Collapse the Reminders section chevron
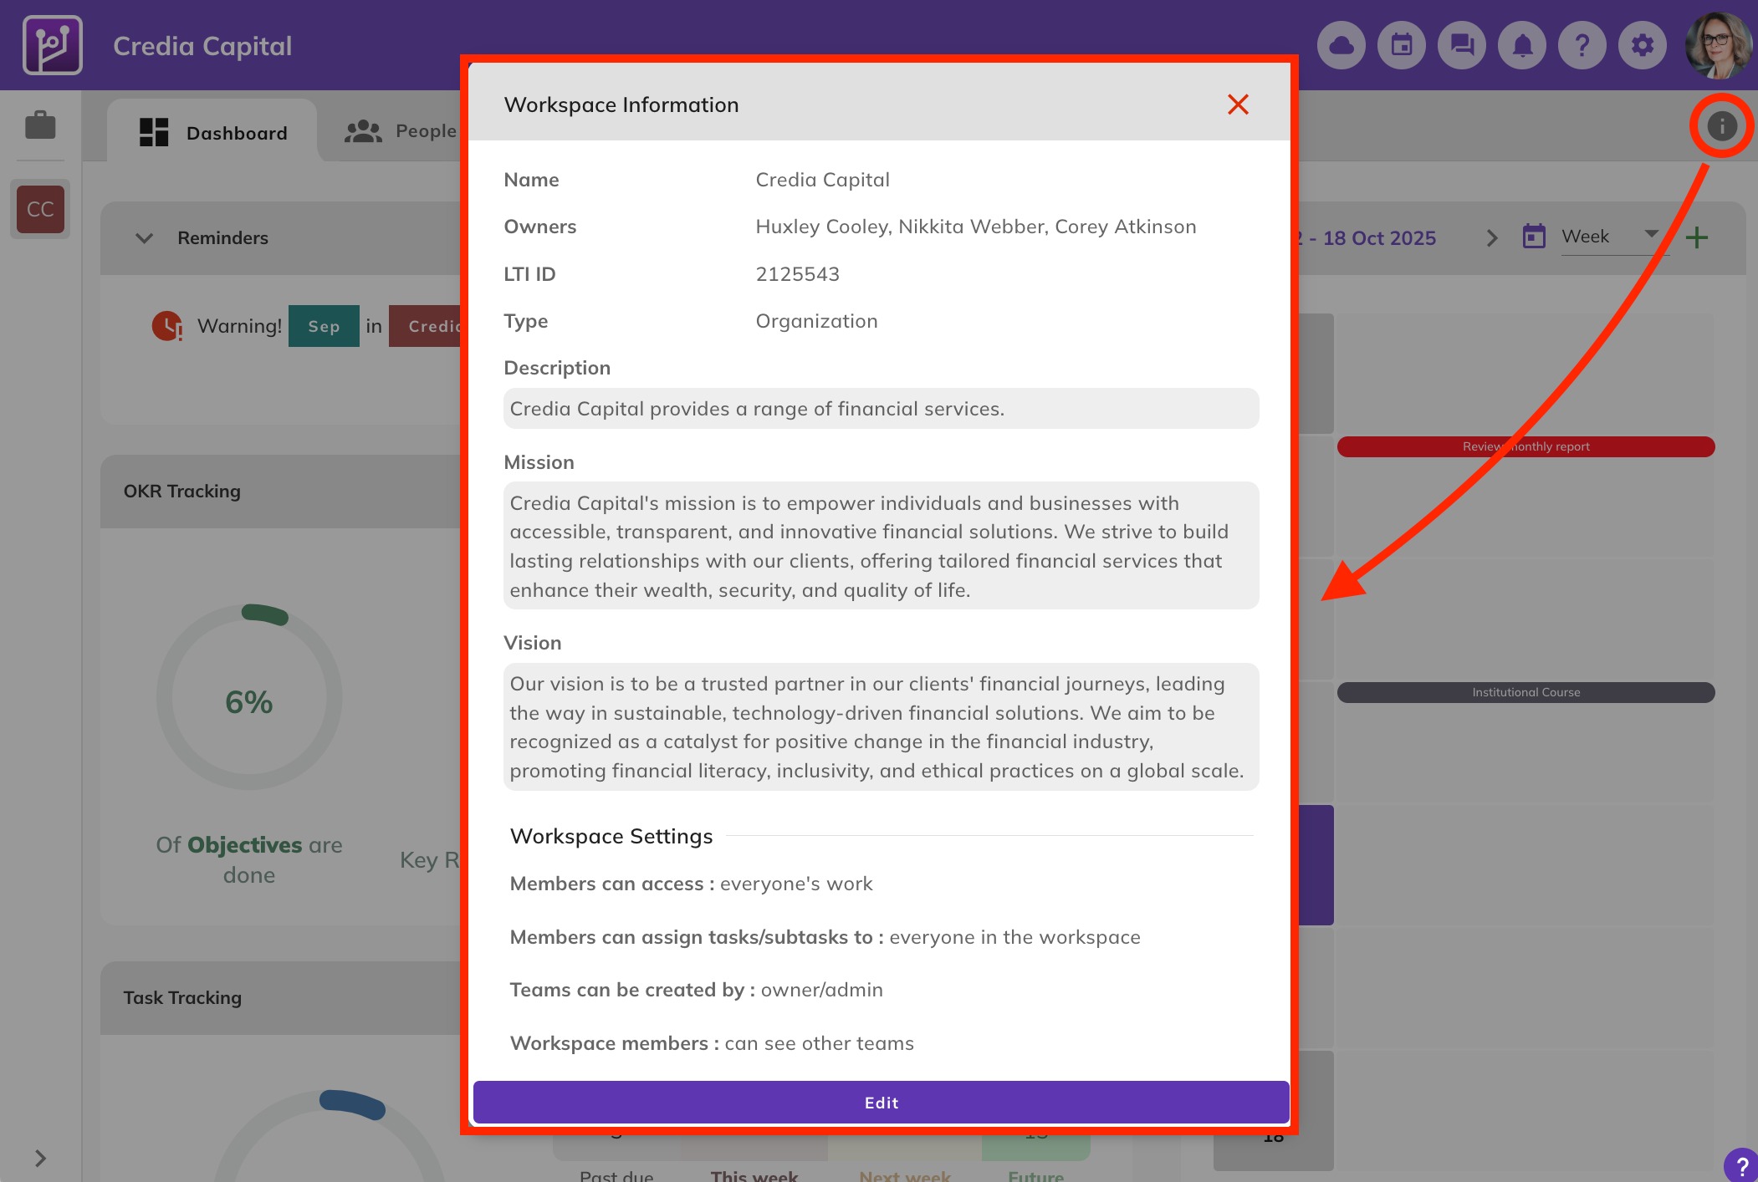Screen dimensions: 1758x1182 point(144,238)
